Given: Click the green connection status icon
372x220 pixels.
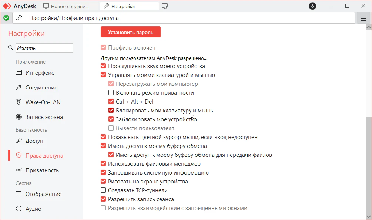Looking at the screenshot, I should coord(6,18).
